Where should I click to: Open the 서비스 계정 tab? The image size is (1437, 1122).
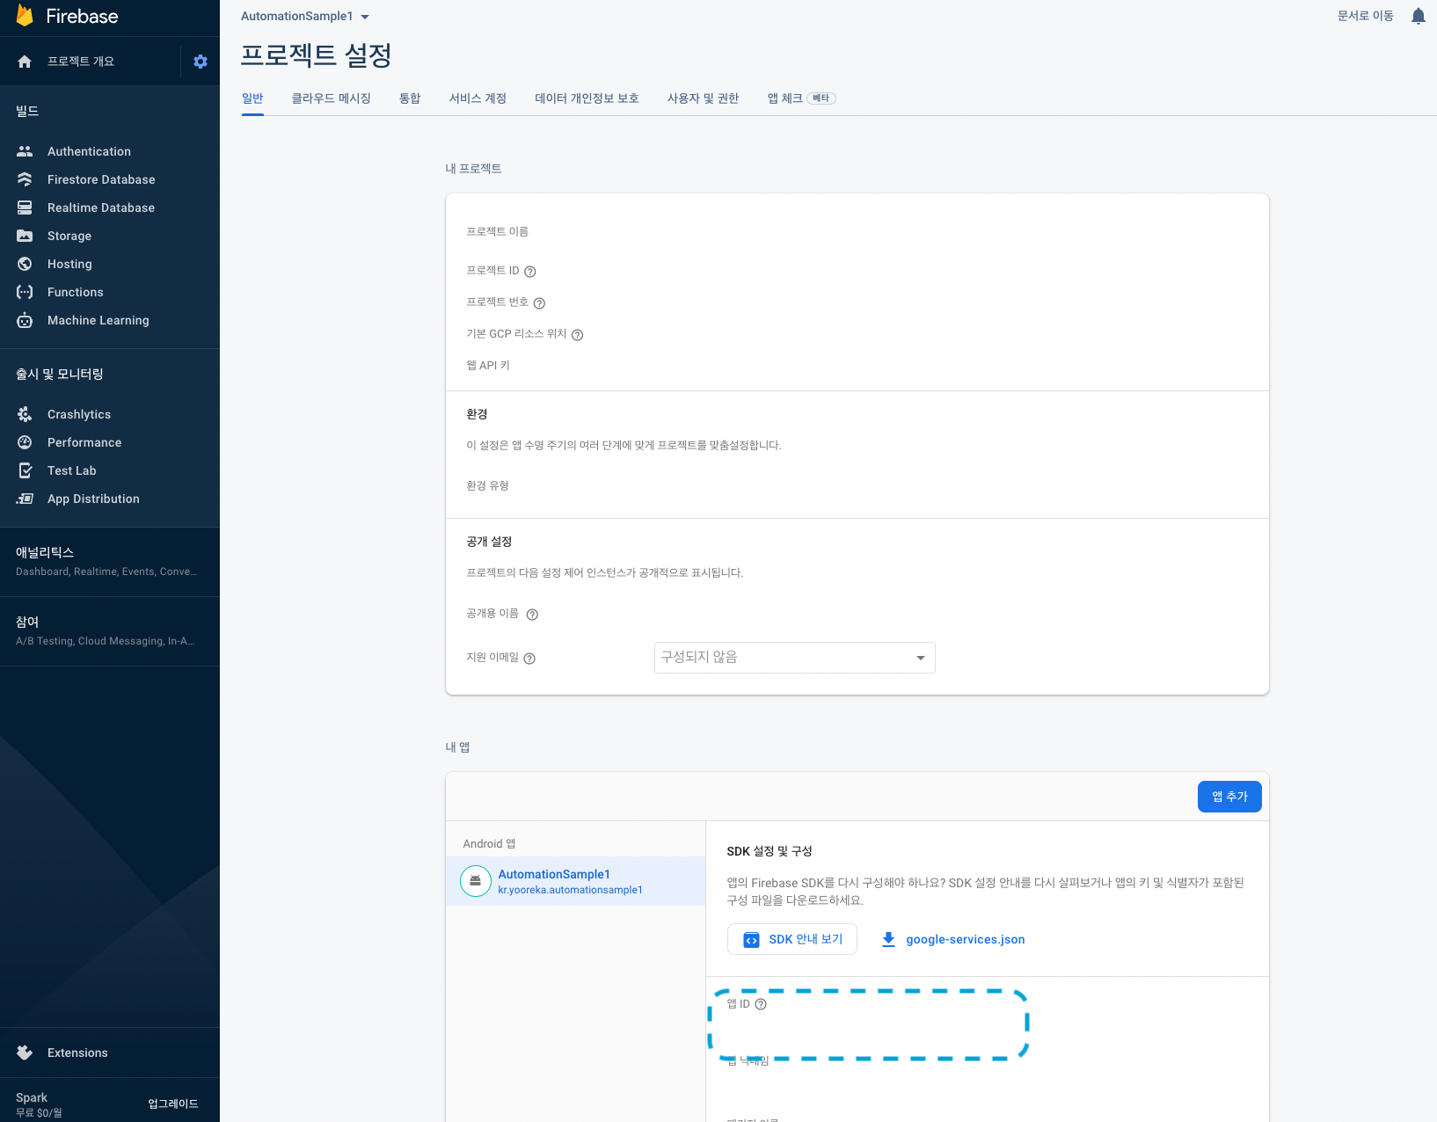478,98
